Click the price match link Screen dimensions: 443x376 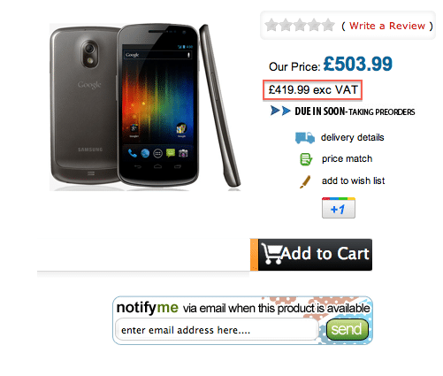click(x=347, y=158)
